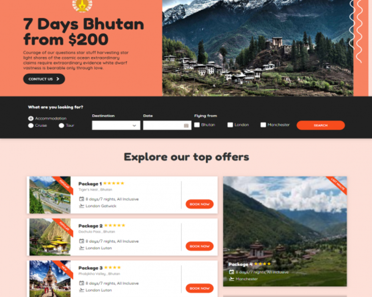Tick the London checkbox
This screenshot has width=372, height=297.
(x=230, y=125)
